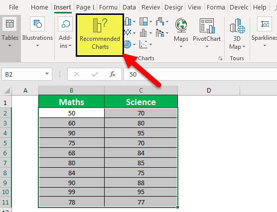Select the Science cell with 88
The image size is (277, 212).
pyautogui.click(x=141, y=183)
